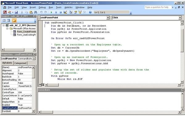Click the Caption property value field
Screen dimensions: 185x118
tap(25, 86)
